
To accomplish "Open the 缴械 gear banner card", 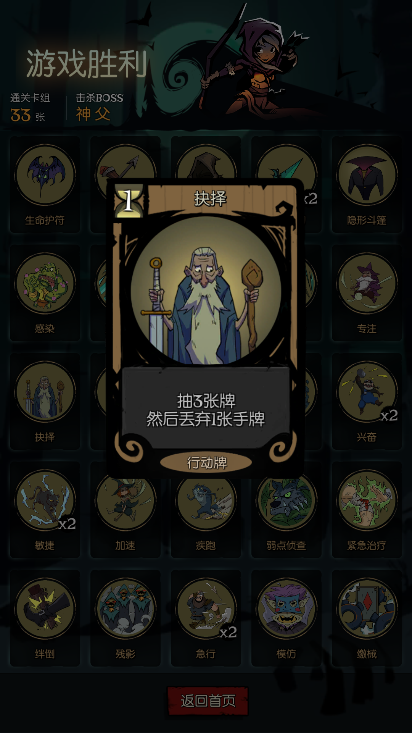I will pos(367,618).
